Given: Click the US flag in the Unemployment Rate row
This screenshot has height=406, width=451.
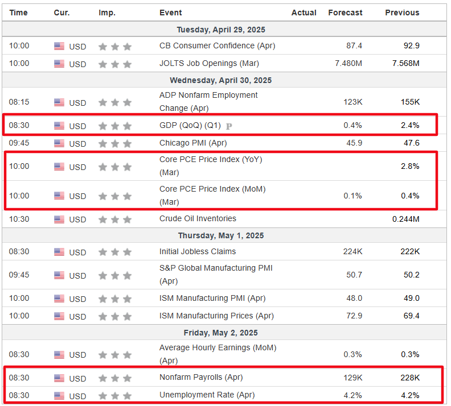Looking at the screenshot, I should (x=59, y=396).
